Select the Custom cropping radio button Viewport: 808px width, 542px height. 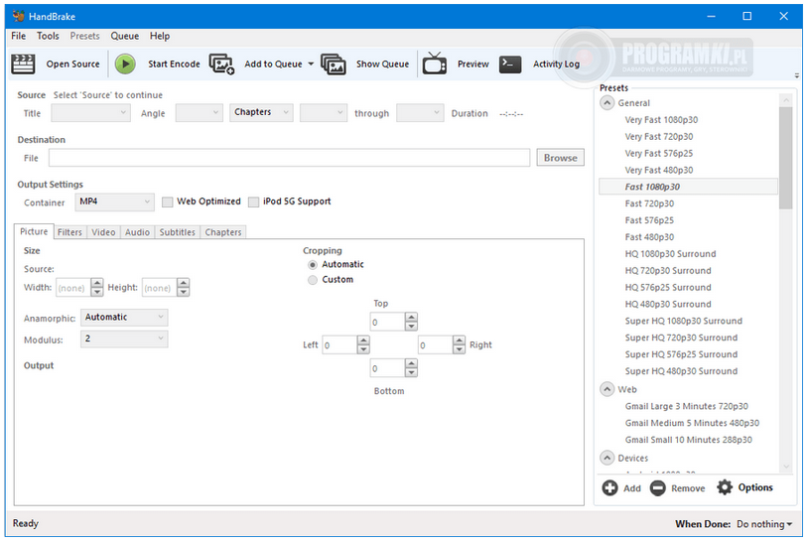(313, 280)
